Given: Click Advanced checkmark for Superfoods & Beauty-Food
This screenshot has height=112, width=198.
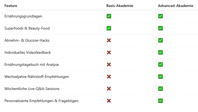Looking at the screenshot, I should click(160, 28).
